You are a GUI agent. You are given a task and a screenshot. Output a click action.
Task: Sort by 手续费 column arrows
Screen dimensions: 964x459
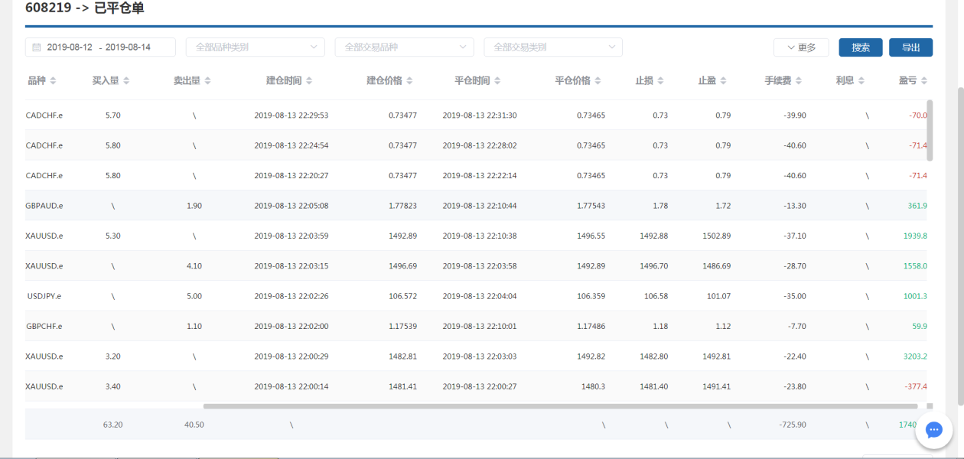coord(798,81)
